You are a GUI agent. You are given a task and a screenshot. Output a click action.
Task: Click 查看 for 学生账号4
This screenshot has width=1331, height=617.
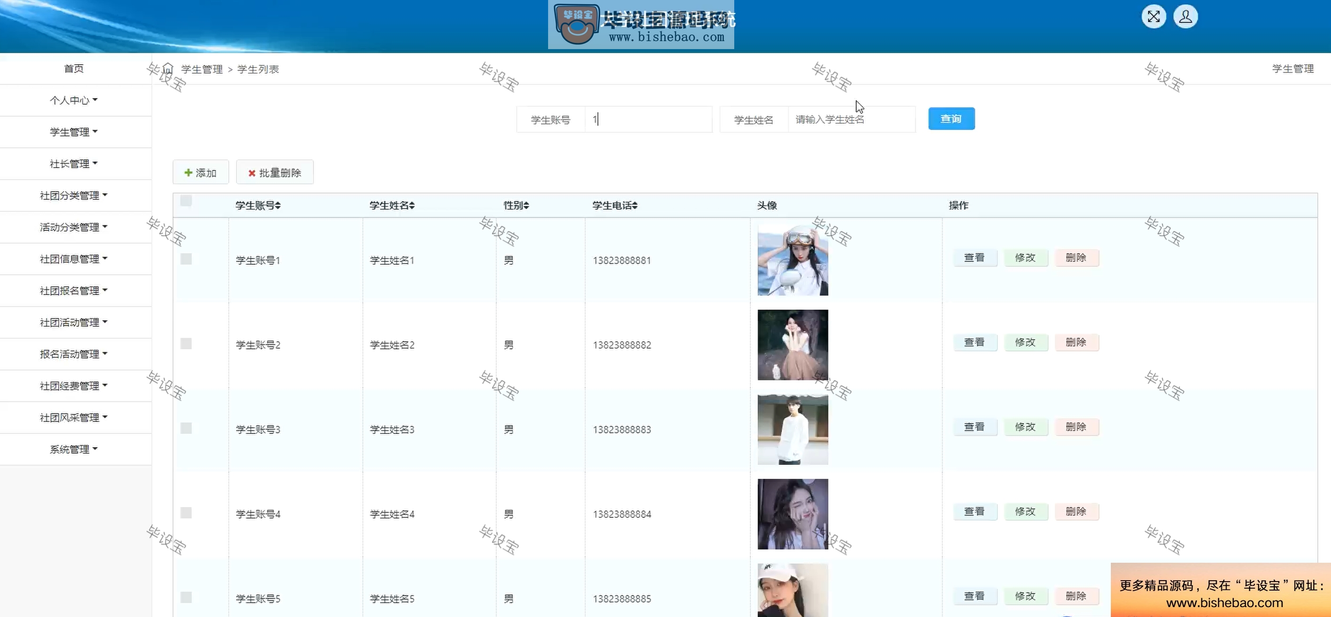tap(975, 512)
